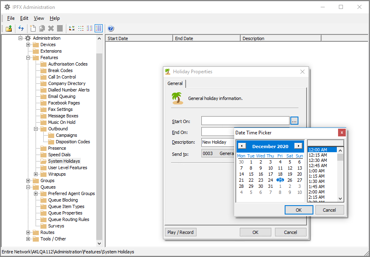Select the General tab
Screen dimensions: 370x257
pyautogui.click(x=175, y=83)
